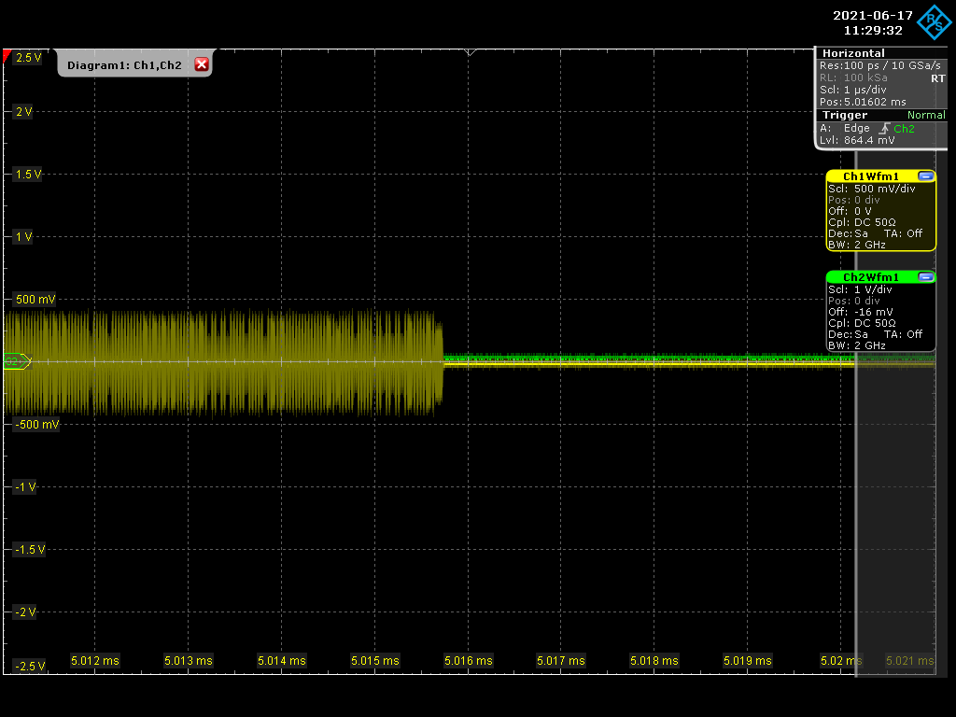Click the red corner marker at top-left
956x717 pixels.
[7, 57]
